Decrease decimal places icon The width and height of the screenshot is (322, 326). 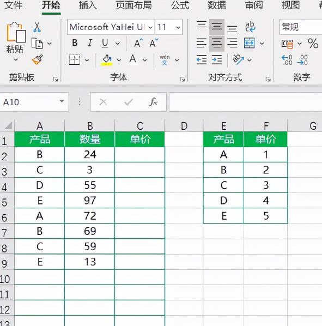[302, 60]
